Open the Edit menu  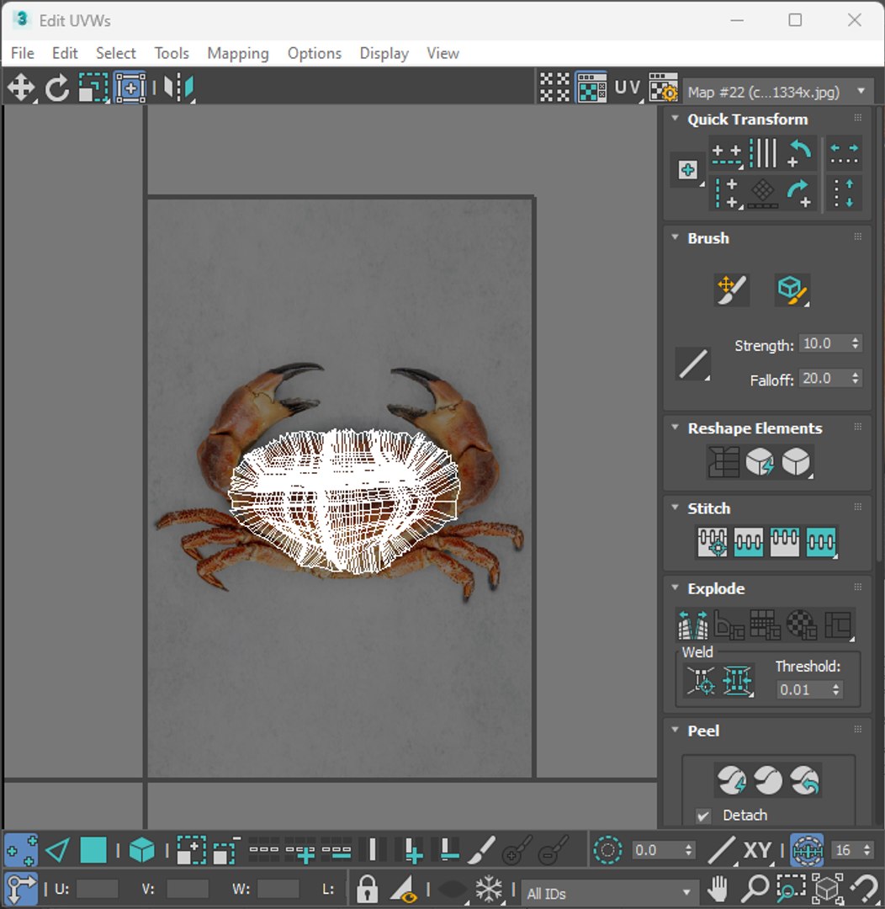(x=65, y=53)
